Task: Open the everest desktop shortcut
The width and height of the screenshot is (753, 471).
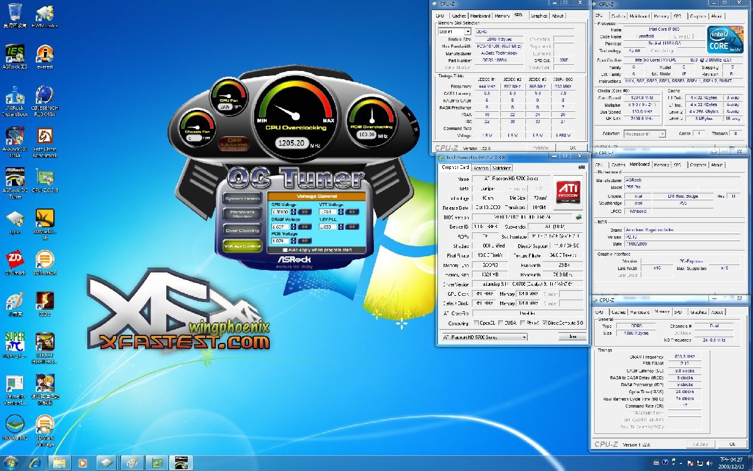Action: click(45, 56)
